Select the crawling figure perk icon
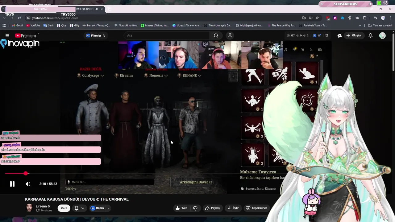The height and width of the screenshot is (222, 395). [307, 74]
